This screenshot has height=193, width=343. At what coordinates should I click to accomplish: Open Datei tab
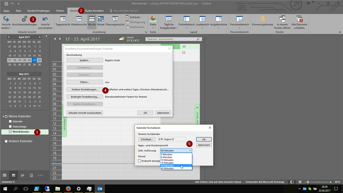[x=6, y=11]
